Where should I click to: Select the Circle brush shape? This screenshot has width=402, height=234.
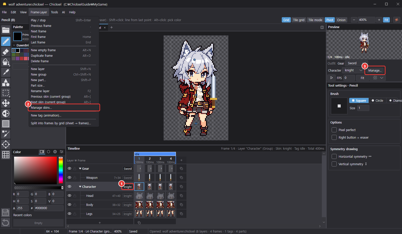coord(377,100)
